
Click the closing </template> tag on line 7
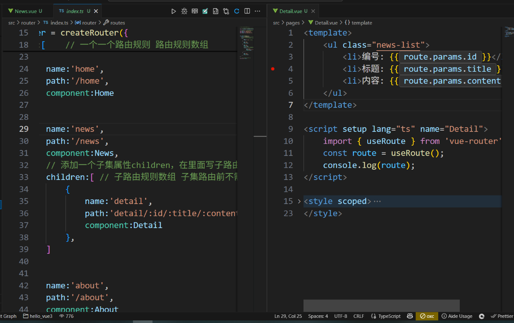[x=330, y=105]
